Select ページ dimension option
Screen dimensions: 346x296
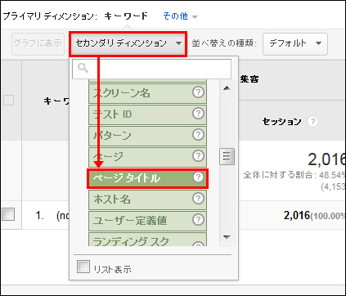147,157
